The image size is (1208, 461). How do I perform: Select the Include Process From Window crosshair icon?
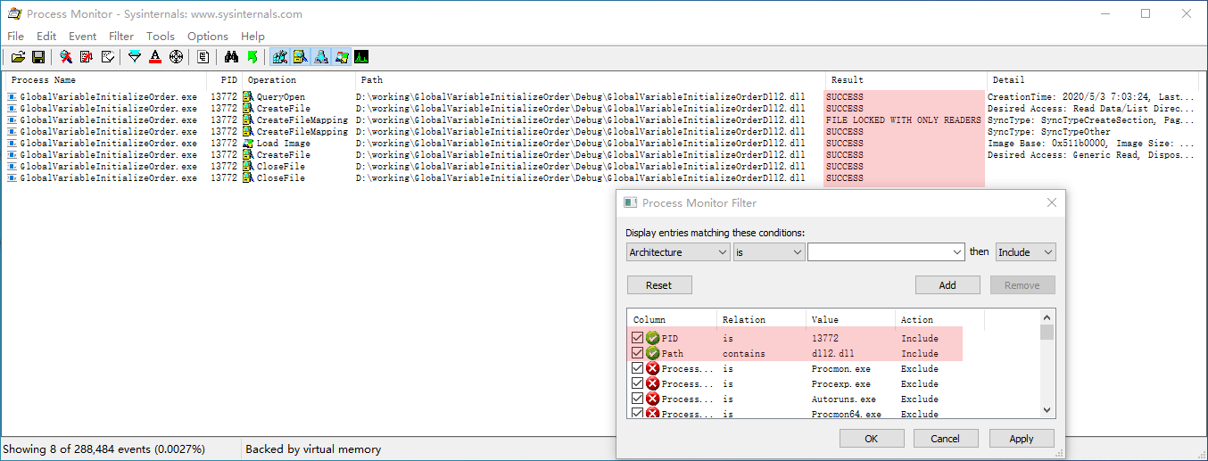point(176,57)
